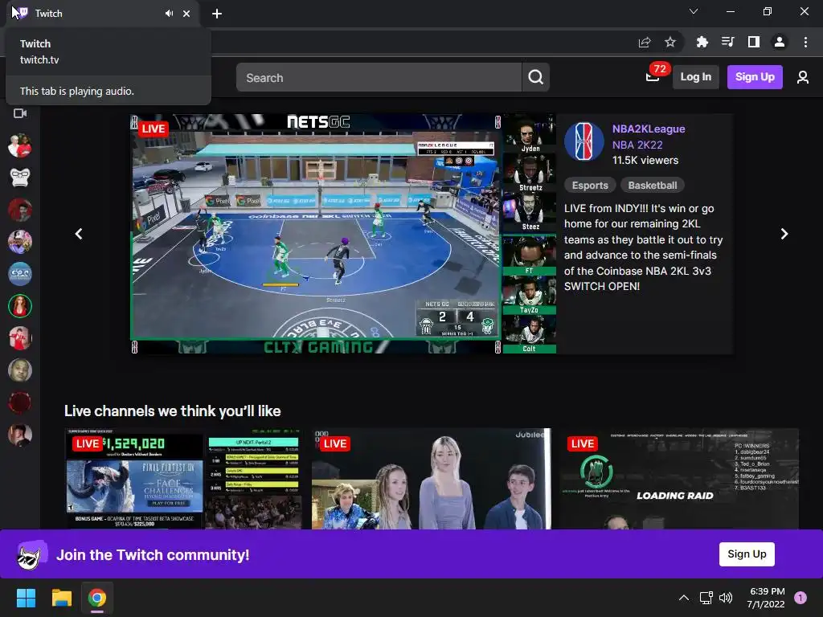Open first sidebar channel avatar under camera
Image resolution: width=823 pixels, height=617 pixels.
[x=20, y=145]
